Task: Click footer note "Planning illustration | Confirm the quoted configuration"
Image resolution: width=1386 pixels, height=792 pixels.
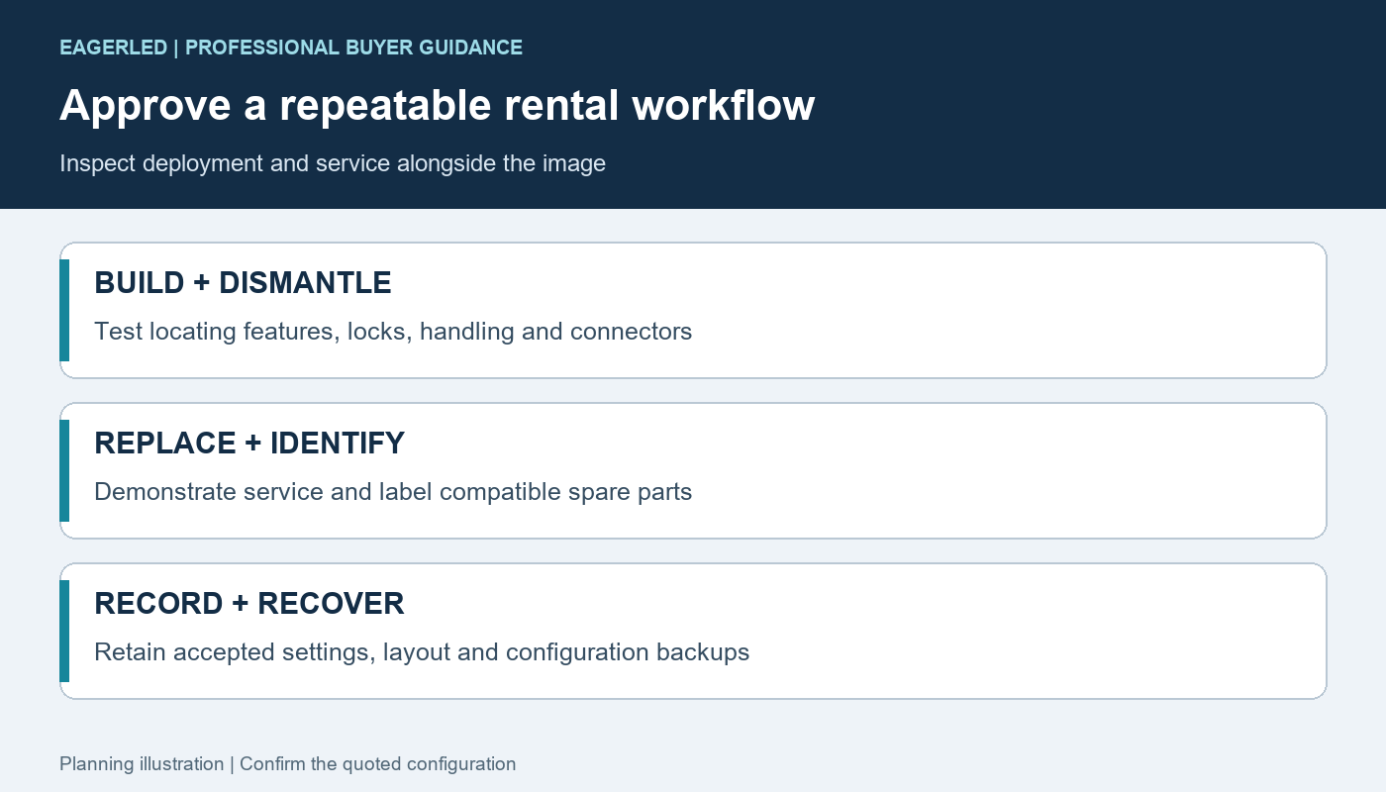Action: point(287,764)
